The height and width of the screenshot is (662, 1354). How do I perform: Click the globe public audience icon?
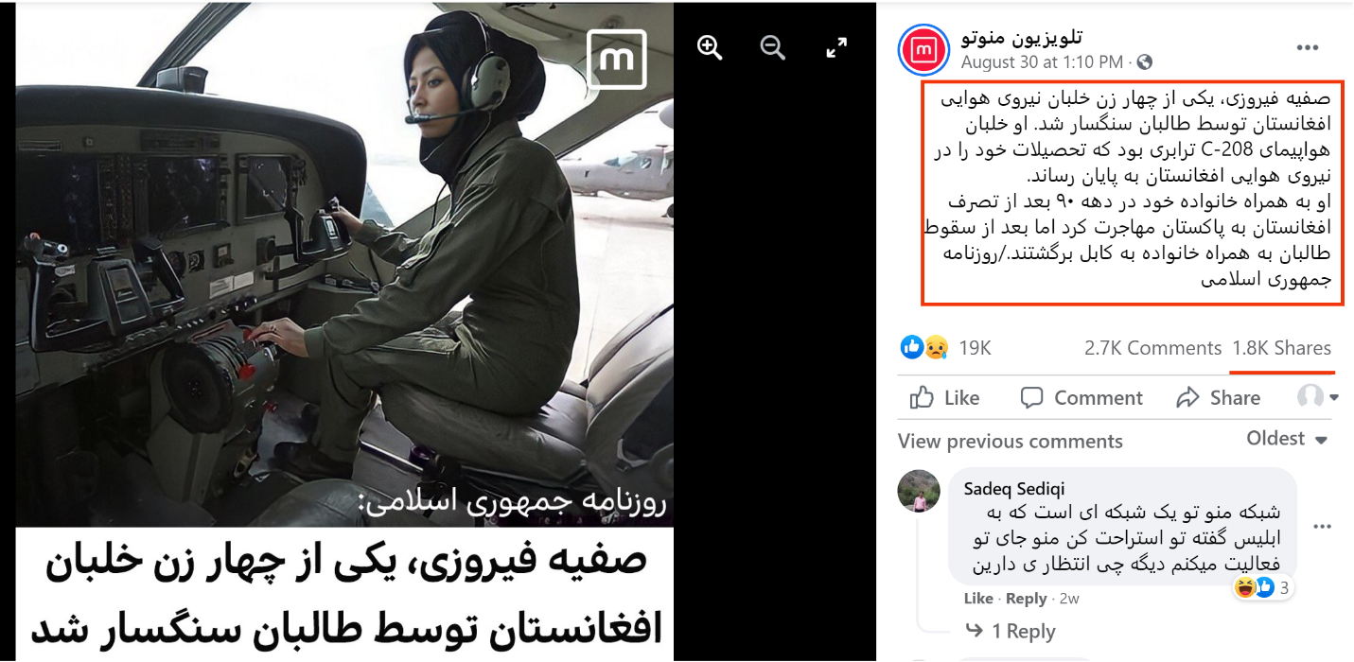1145,62
